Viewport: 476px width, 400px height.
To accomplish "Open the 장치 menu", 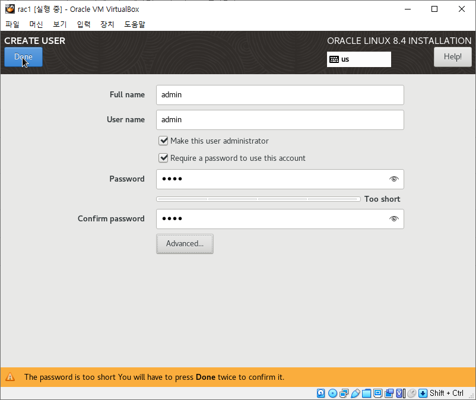I will (x=107, y=24).
